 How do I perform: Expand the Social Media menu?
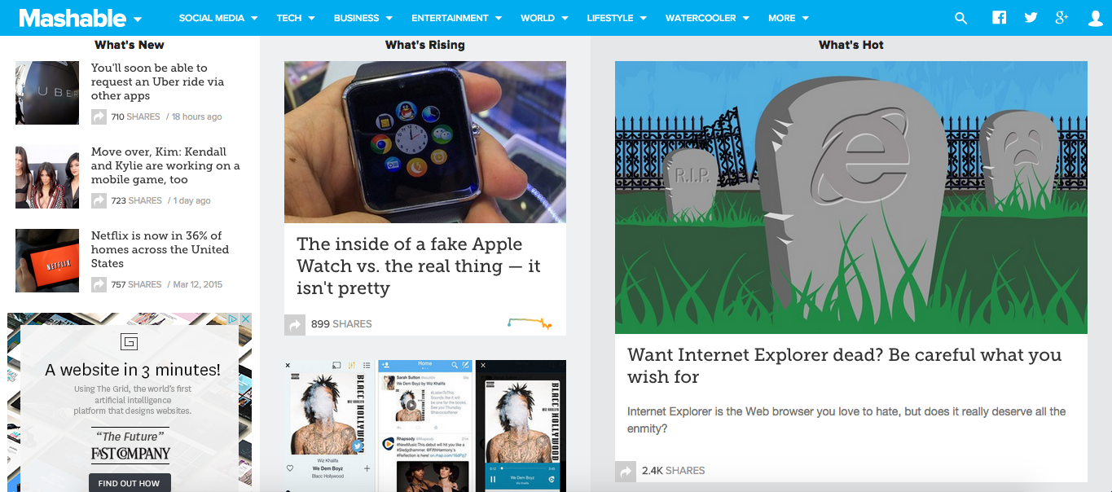[x=218, y=18]
